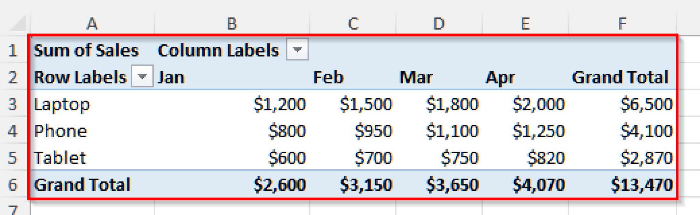Click the Apr column heading cell

pos(500,77)
